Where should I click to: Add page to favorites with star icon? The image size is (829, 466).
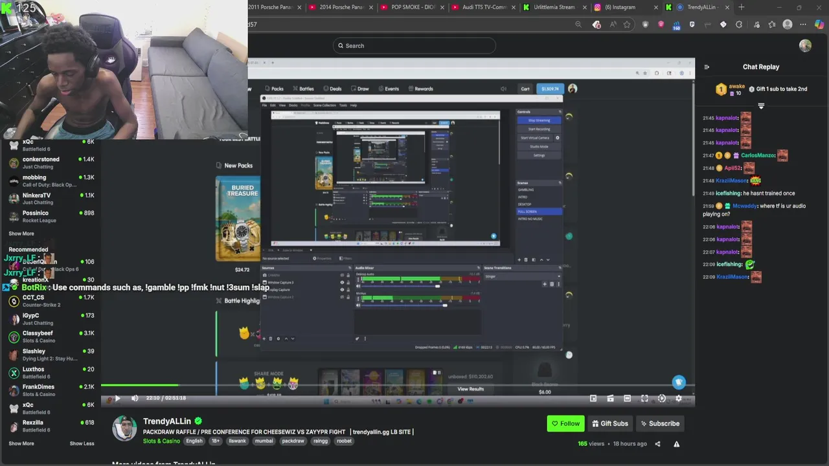(x=627, y=25)
